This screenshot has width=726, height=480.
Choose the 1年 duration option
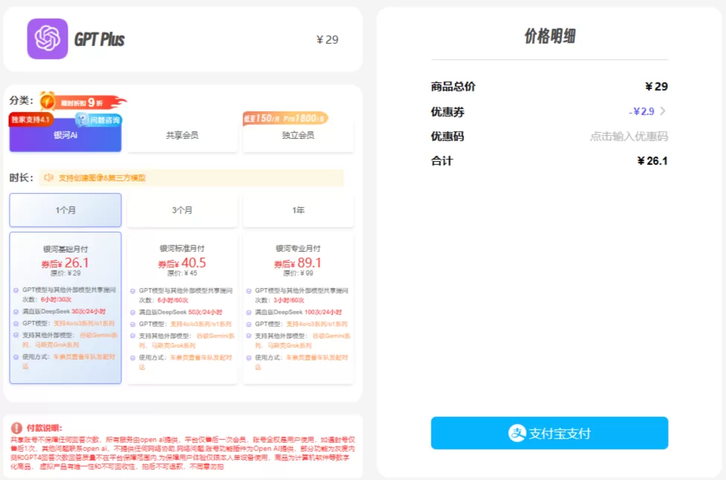298,210
